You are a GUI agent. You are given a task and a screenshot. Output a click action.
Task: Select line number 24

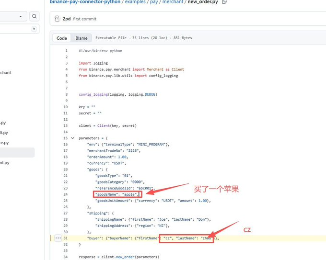point(66,194)
